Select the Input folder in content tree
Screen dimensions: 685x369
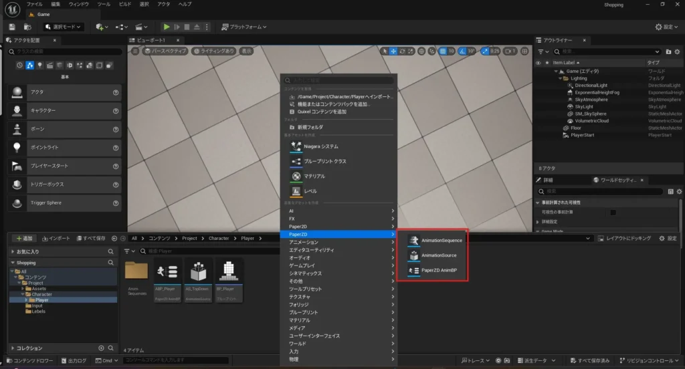pos(37,305)
